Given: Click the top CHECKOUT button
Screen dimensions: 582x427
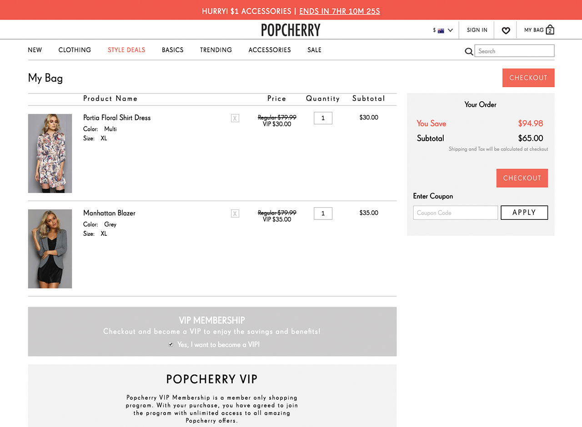Looking at the screenshot, I should click(x=528, y=78).
